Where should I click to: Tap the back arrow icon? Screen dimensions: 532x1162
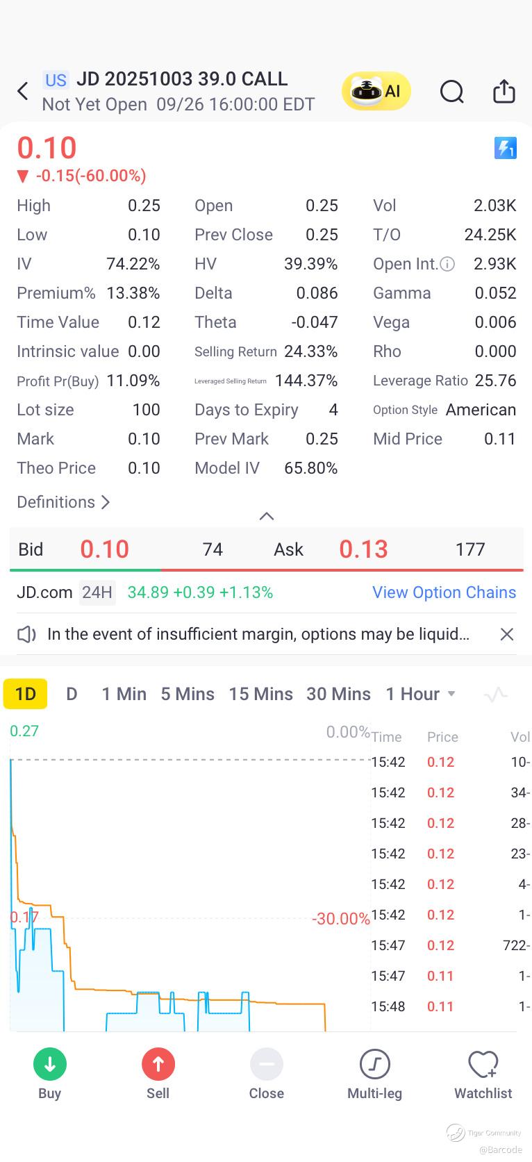pyautogui.click(x=23, y=91)
